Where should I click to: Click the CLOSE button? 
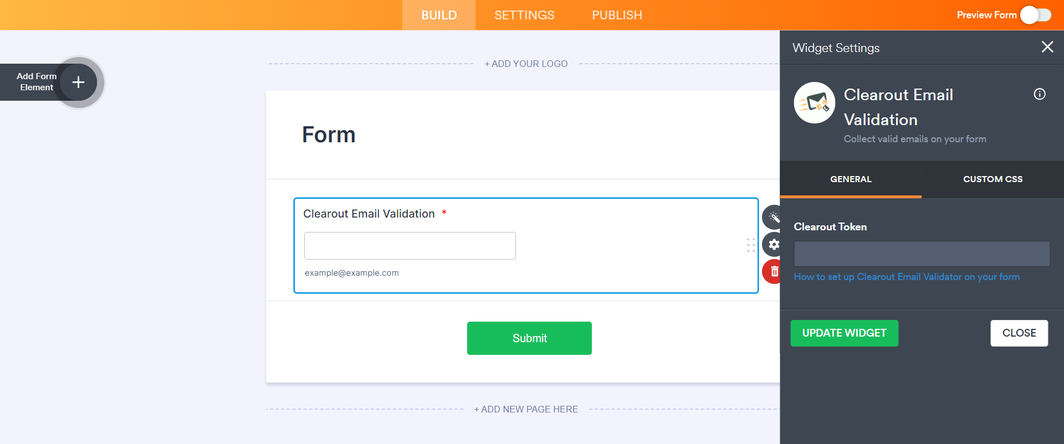point(1019,333)
